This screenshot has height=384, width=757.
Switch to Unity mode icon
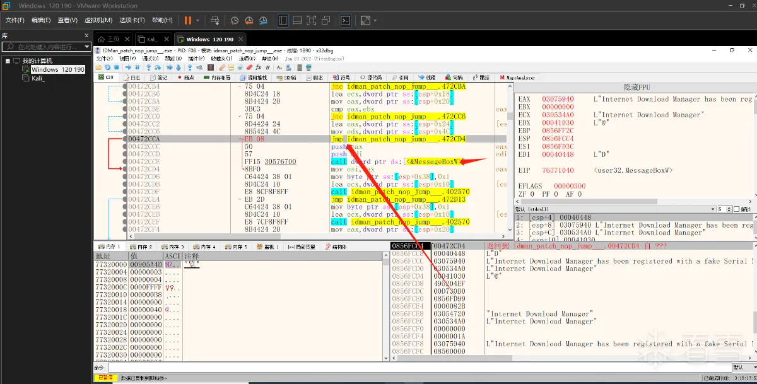coord(326,20)
